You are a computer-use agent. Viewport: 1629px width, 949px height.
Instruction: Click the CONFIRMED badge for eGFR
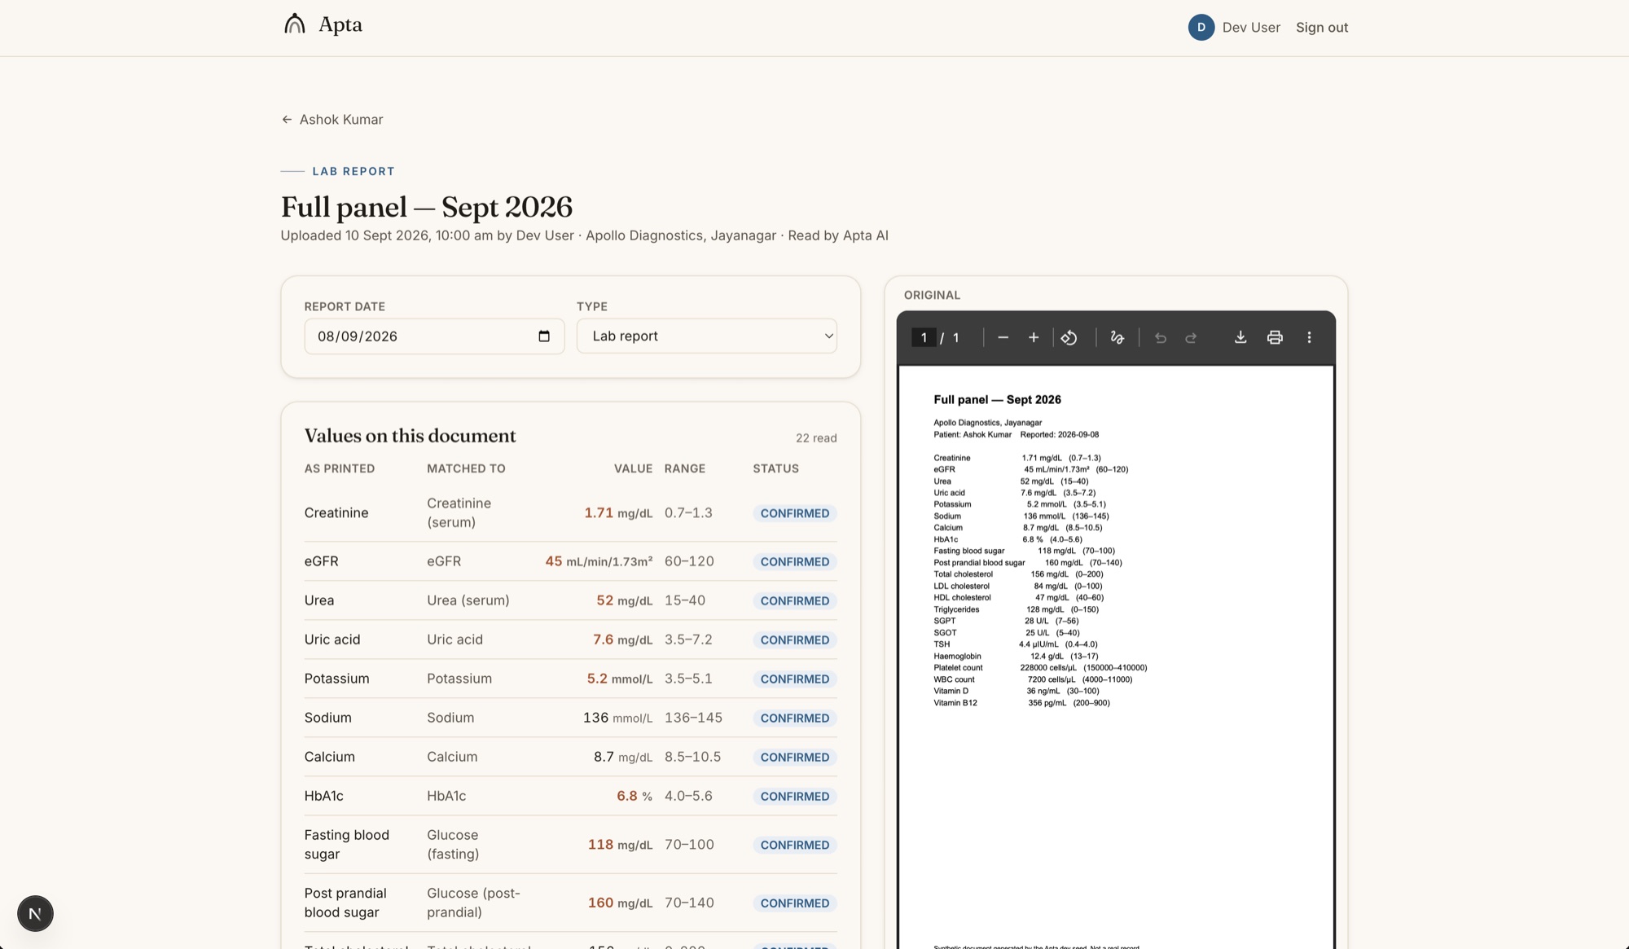point(794,562)
